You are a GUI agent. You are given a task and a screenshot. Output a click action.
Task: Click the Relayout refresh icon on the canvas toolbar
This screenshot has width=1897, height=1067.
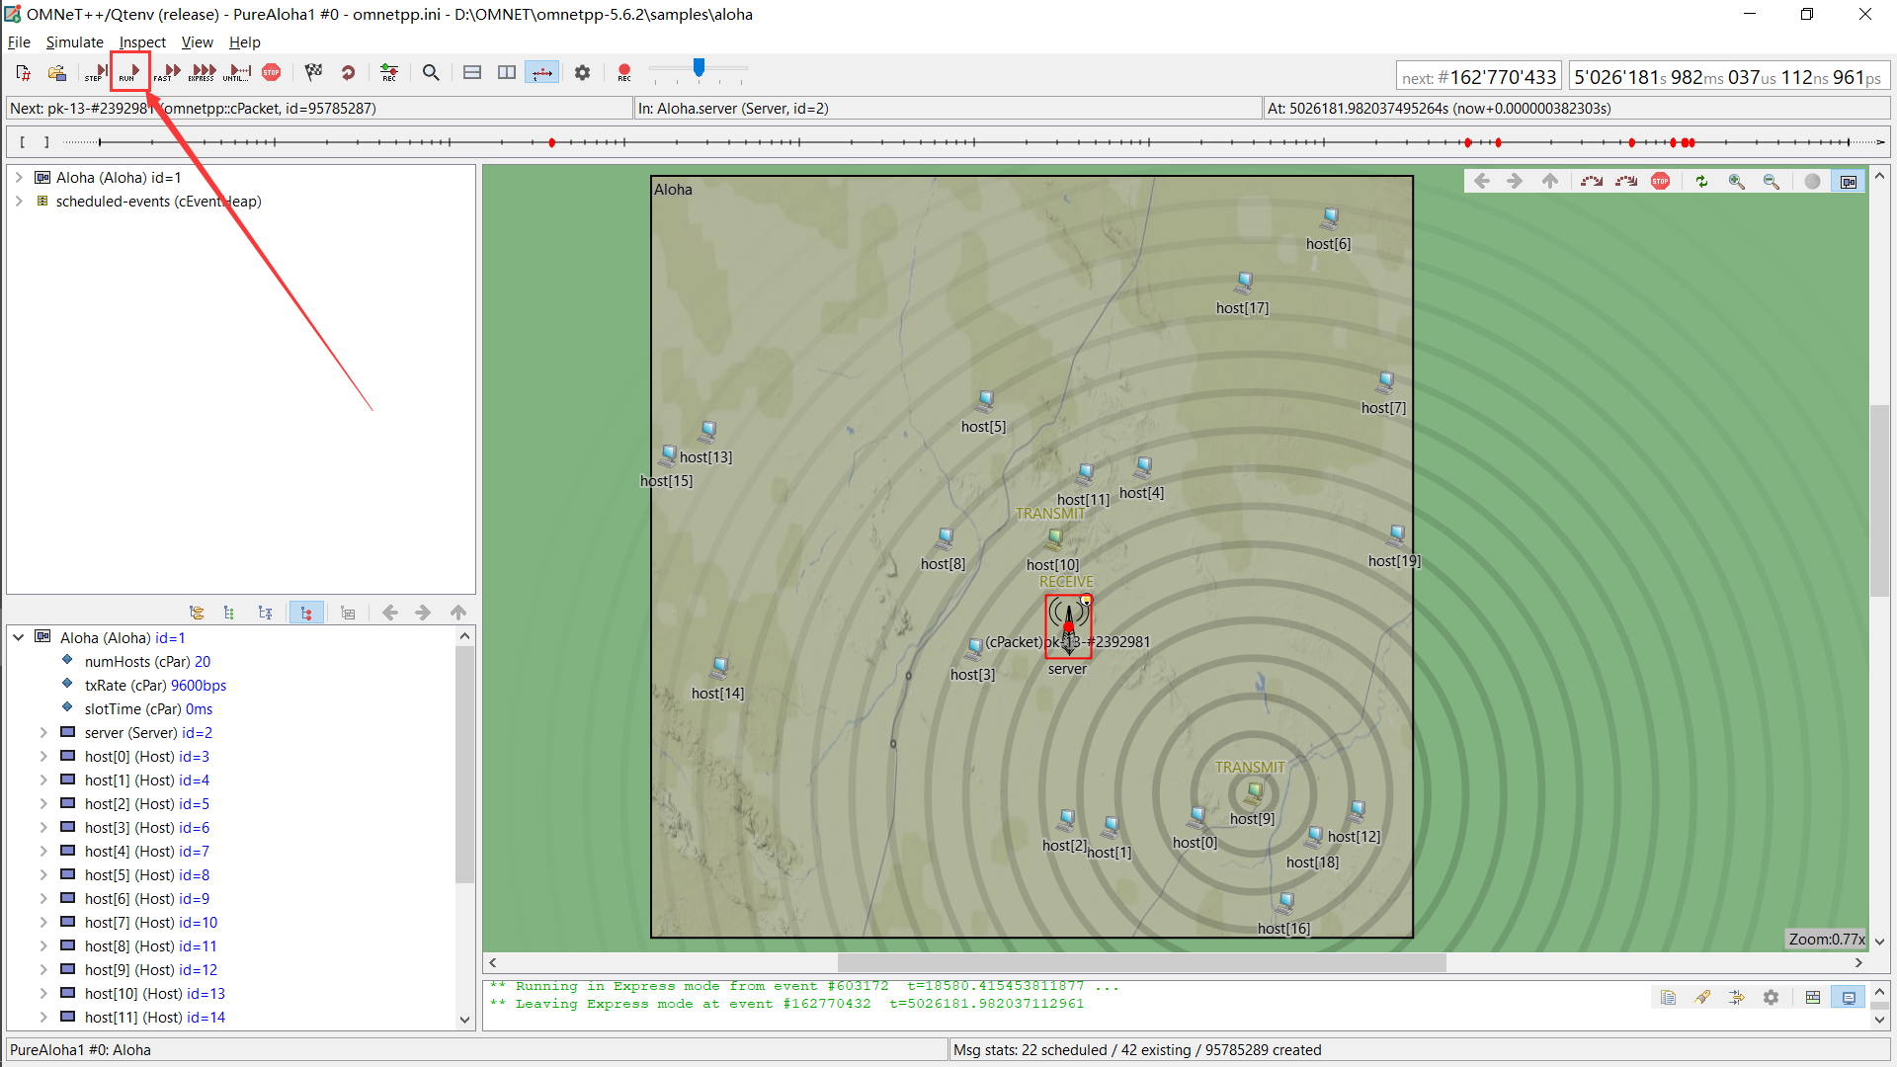coord(1701,181)
